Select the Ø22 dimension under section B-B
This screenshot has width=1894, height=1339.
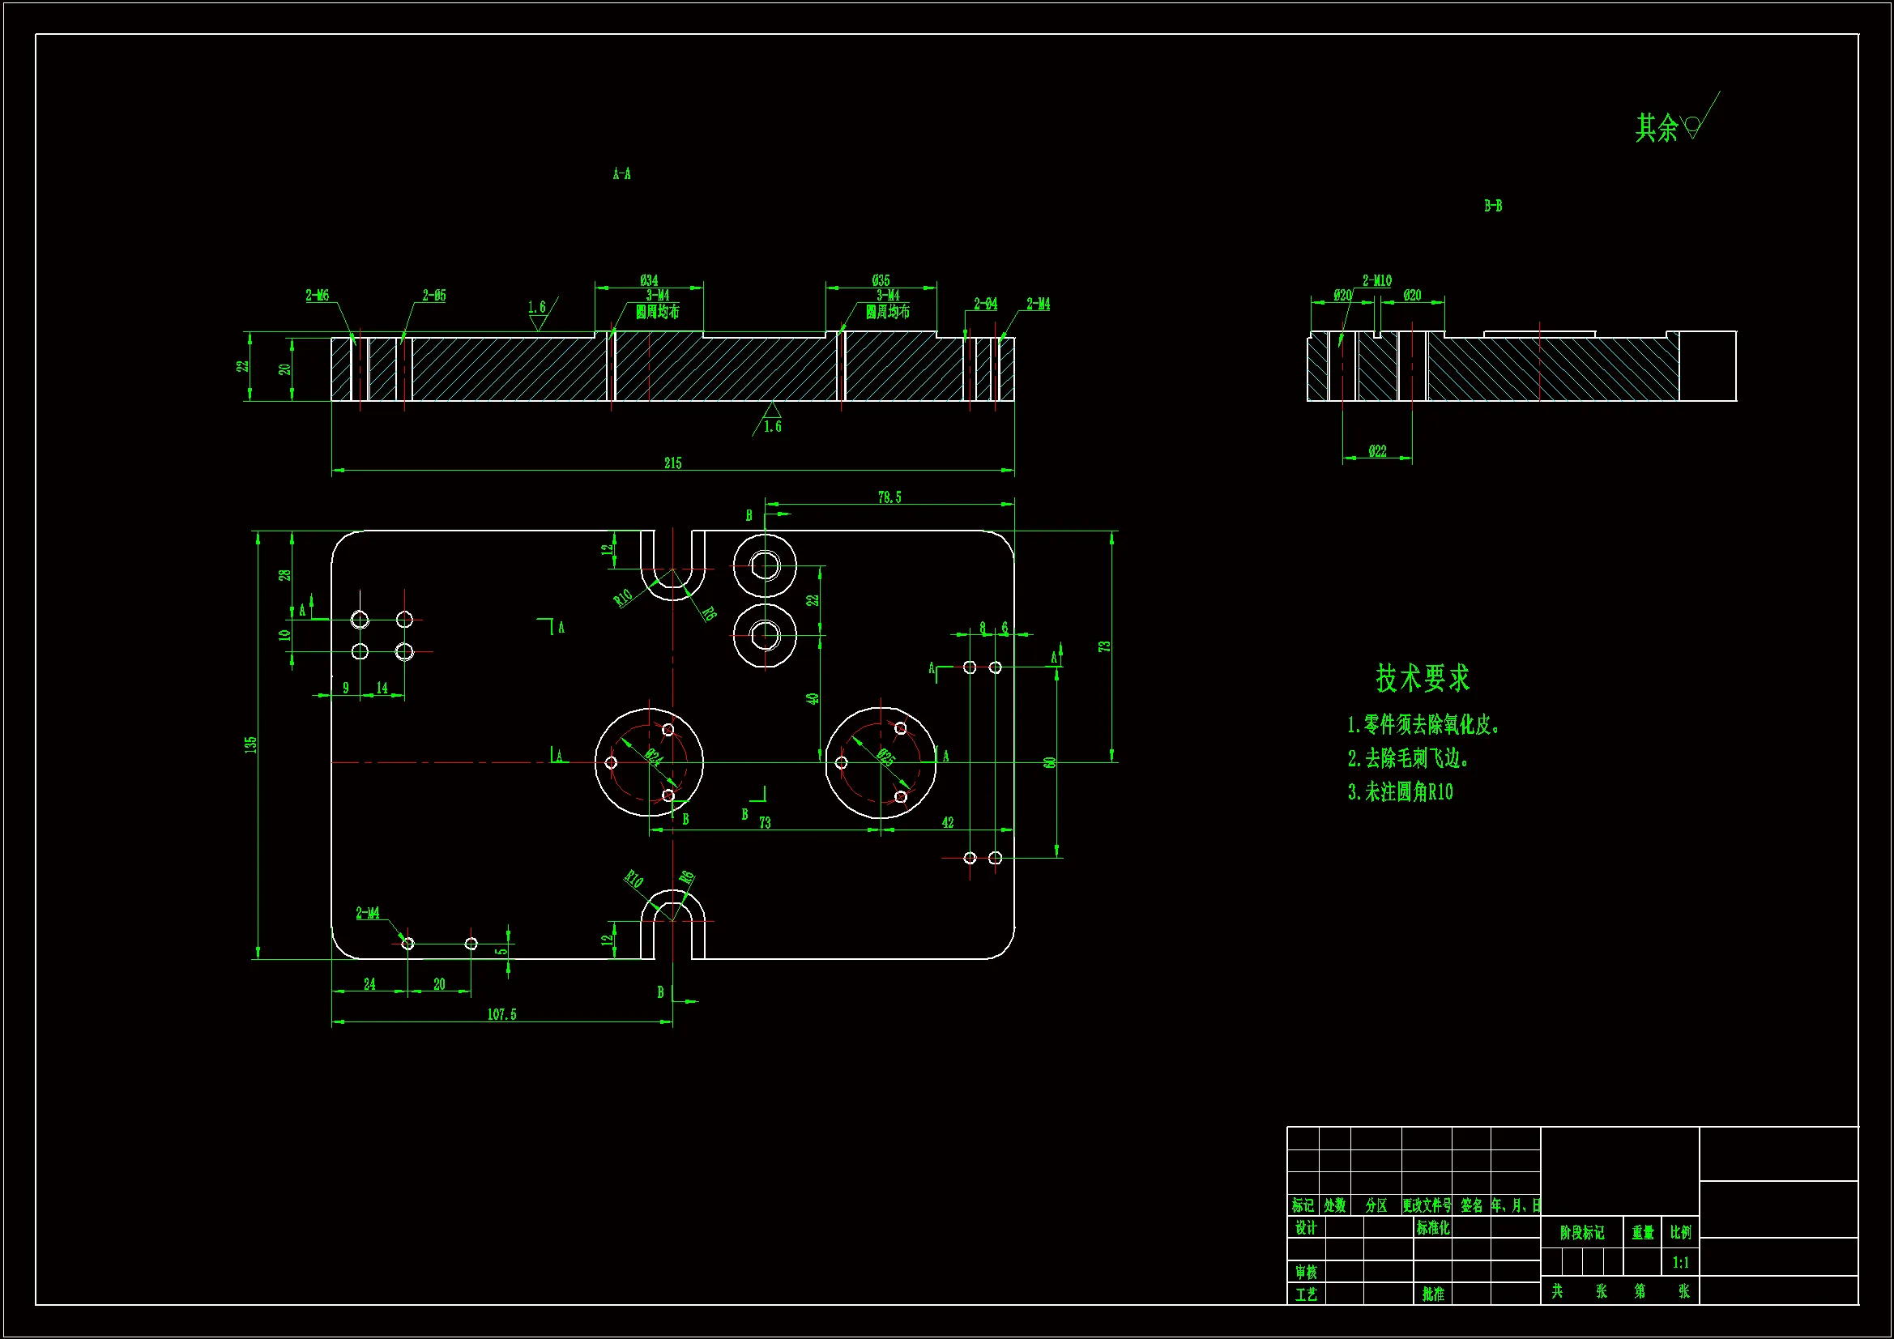1377,451
